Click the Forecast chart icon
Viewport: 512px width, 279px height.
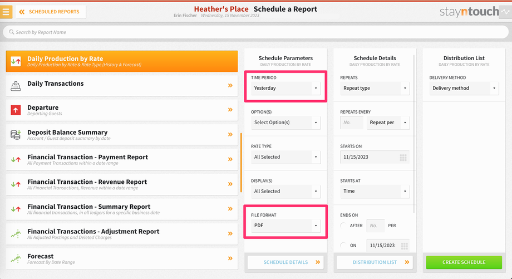tap(16, 258)
